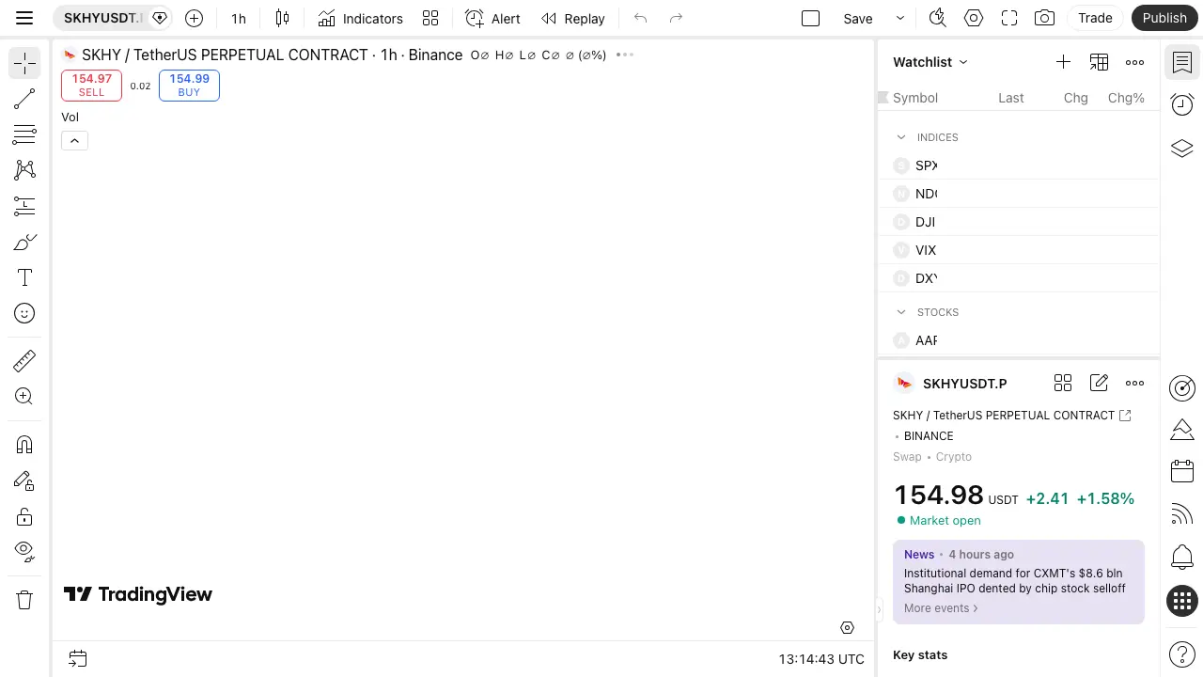Viewport: 1203px width, 677px height.
Task: Open the emoji icons tool
Action: click(24, 313)
